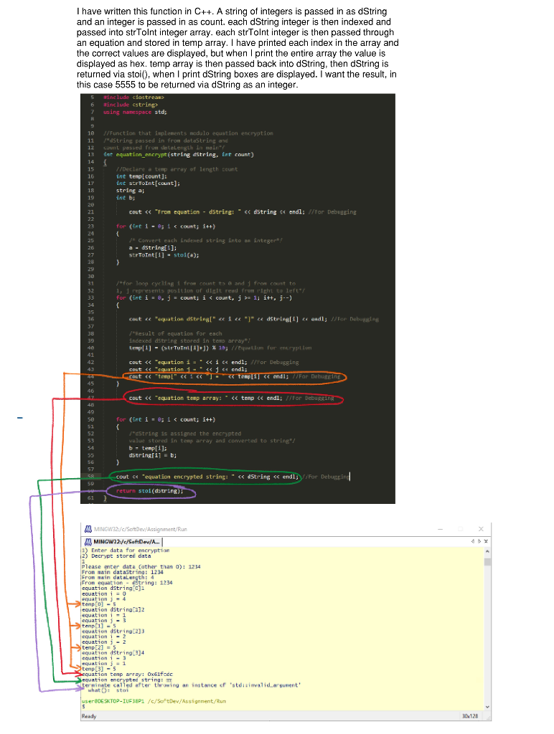Click the 'dString[i] = b;' code line

pyautogui.click(x=153, y=455)
